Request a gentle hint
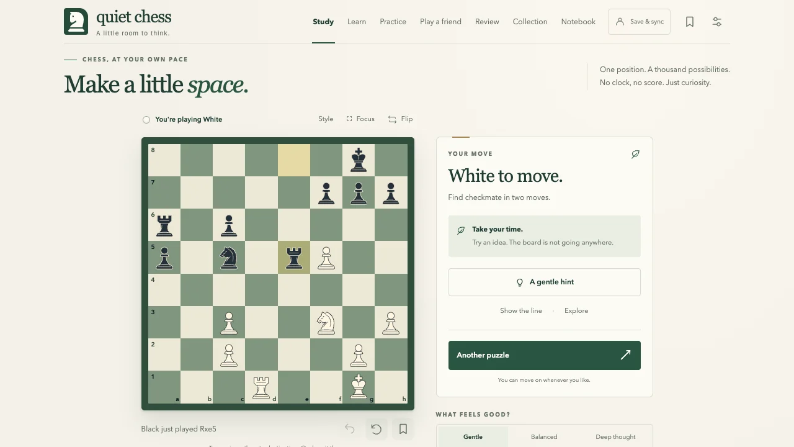 coord(545,282)
